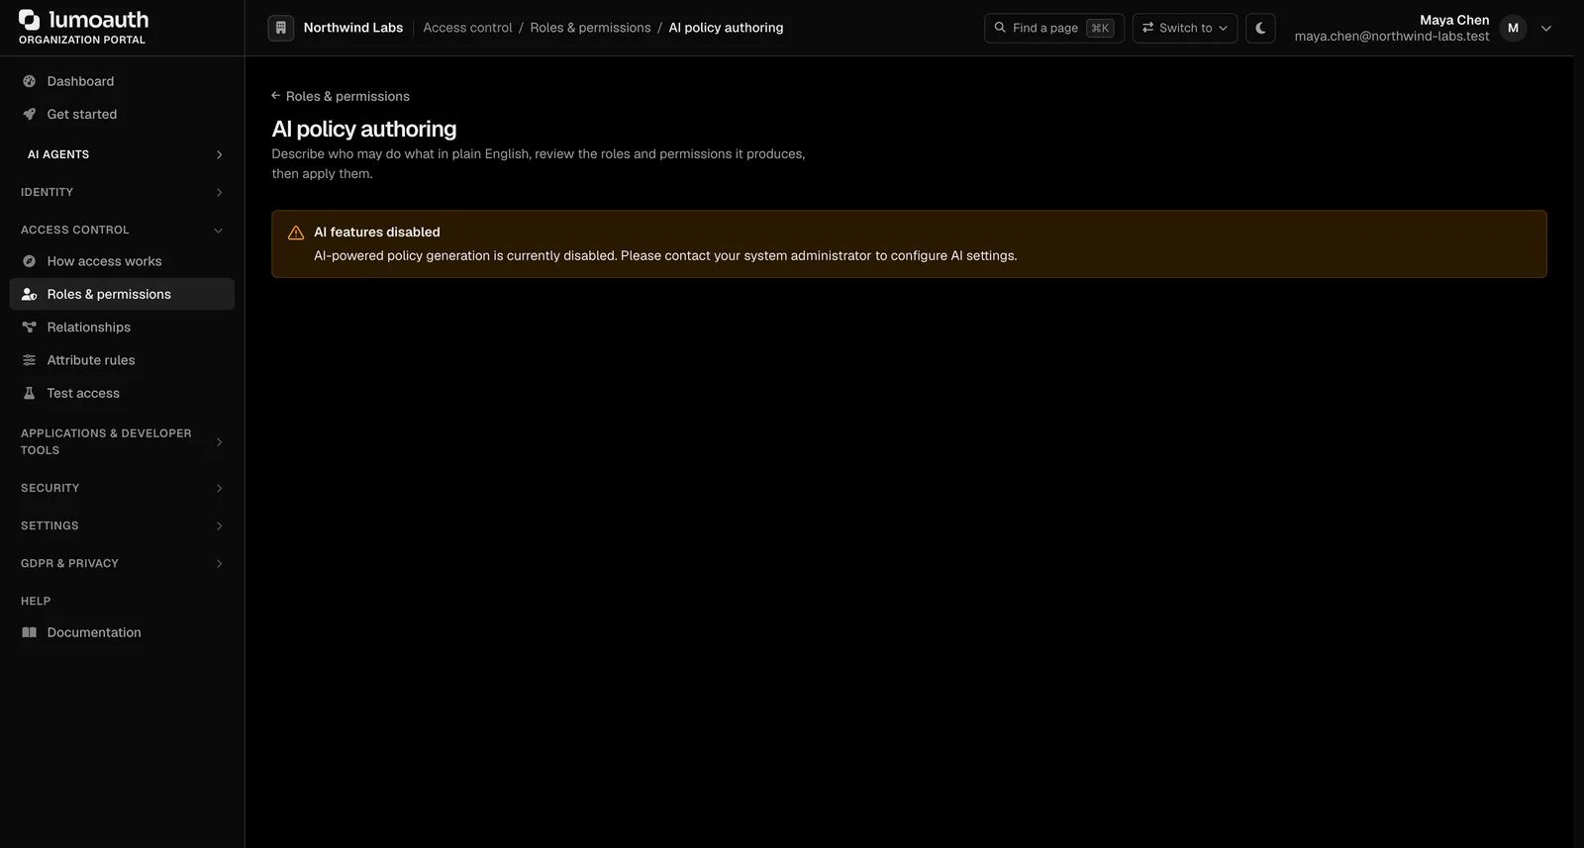Click the lumoauth logo icon
The height and width of the screenshot is (848, 1584).
(30, 20)
